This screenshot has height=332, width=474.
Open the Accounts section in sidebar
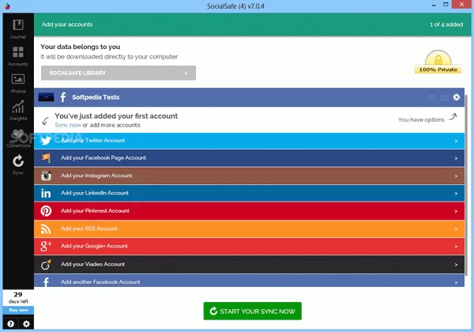[18, 56]
